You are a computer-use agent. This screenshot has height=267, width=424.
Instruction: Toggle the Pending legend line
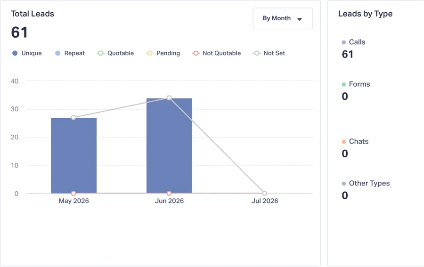[x=163, y=53]
